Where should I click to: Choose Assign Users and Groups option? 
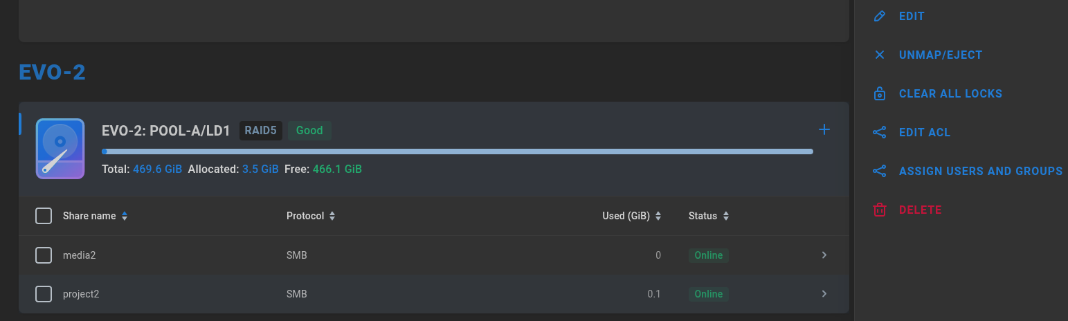[x=981, y=171]
